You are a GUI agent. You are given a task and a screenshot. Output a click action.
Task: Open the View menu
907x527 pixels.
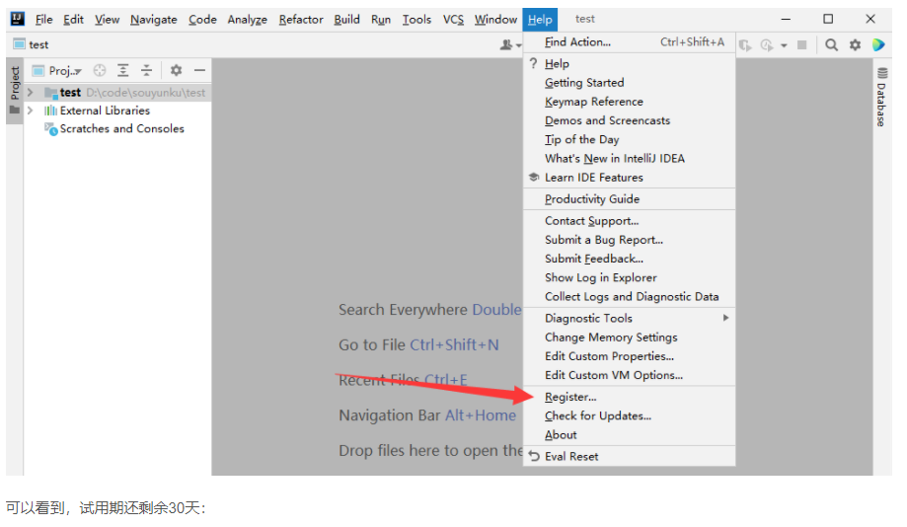click(x=107, y=19)
